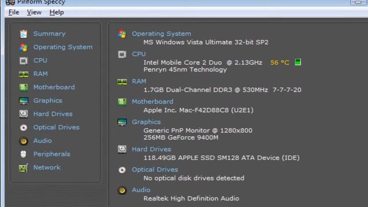Image resolution: width=368 pixels, height=207 pixels.
Task: Click the Graphics monitor icon in sidebar
Action: click(24, 101)
